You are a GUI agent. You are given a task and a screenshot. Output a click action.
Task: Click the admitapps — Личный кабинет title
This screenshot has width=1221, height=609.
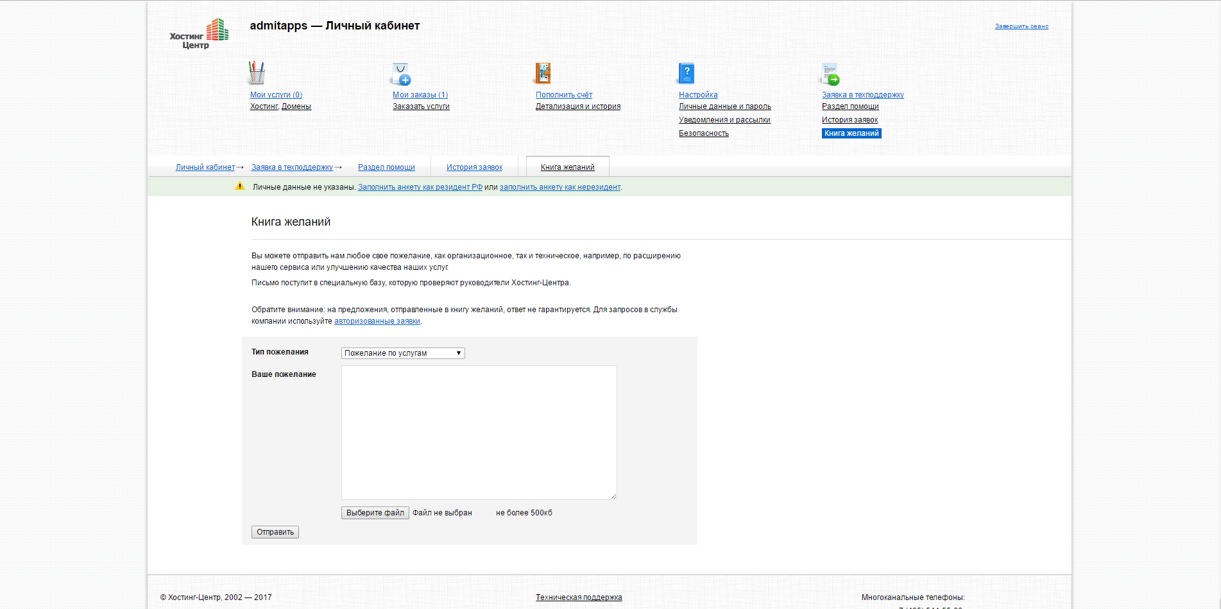(335, 26)
